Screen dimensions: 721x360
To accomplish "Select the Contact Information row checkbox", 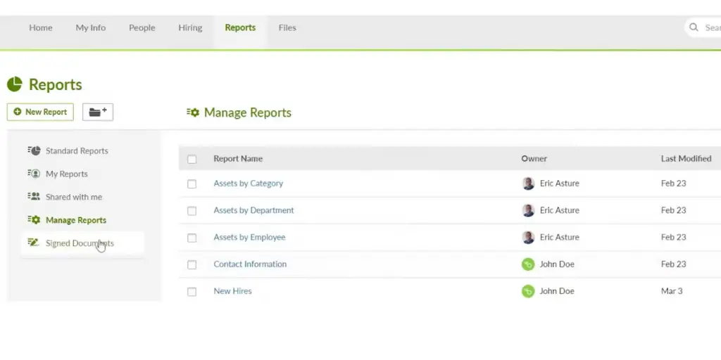I will 192,265.
